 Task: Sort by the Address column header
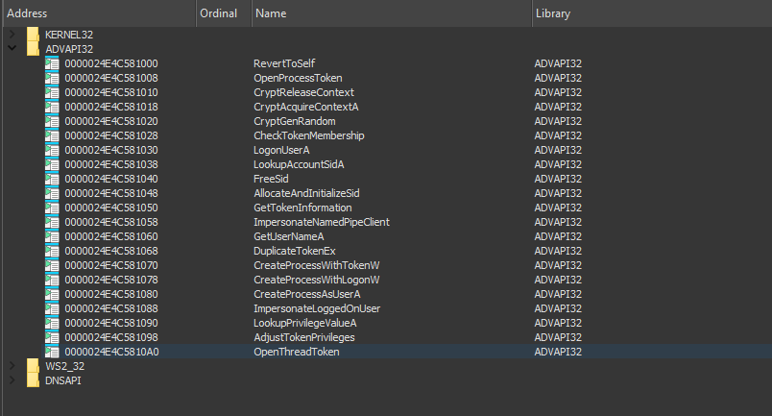pyautogui.click(x=99, y=13)
